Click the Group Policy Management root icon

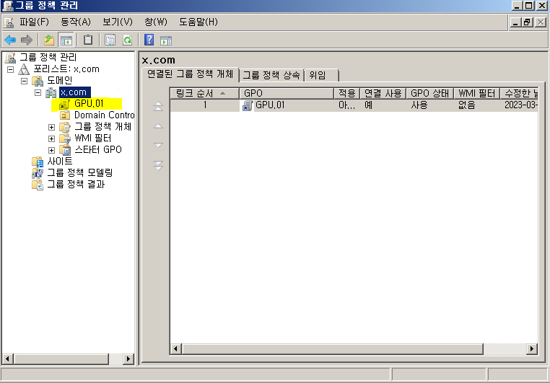[11, 58]
